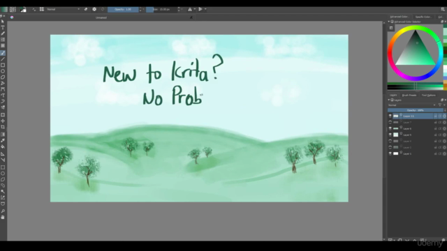
Task: Select the Rectangular Selection tool
Action: [3, 167]
